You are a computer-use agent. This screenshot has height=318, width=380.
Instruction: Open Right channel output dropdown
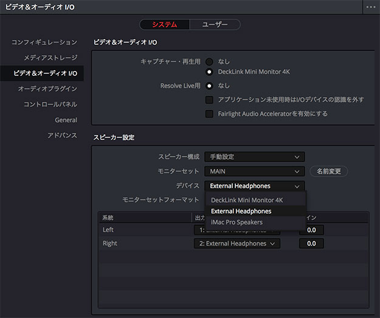pos(238,244)
